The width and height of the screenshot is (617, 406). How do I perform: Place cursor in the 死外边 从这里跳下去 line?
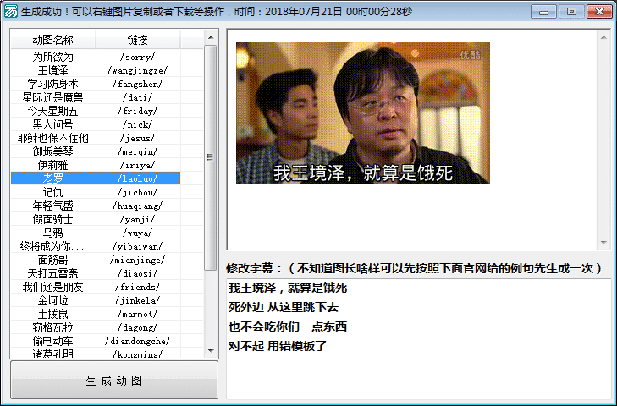[284, 308]
